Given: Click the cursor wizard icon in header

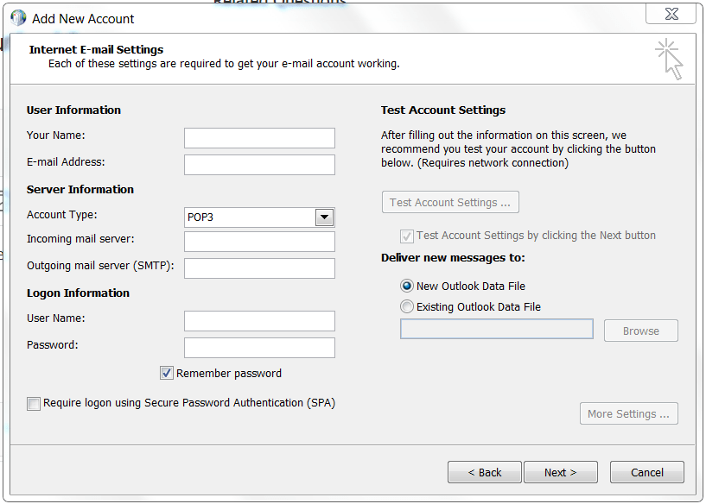Looking at the screenshot, I should (670, 58).
